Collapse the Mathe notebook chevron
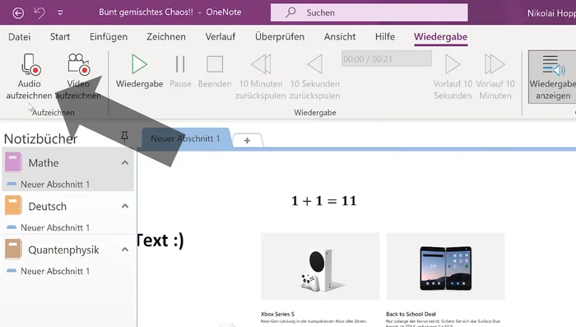 [x=125, y=162]
